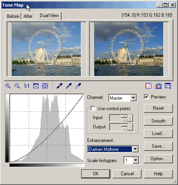Click the Load... button
This screenshot has height=185, width=178.
(158, 133)
